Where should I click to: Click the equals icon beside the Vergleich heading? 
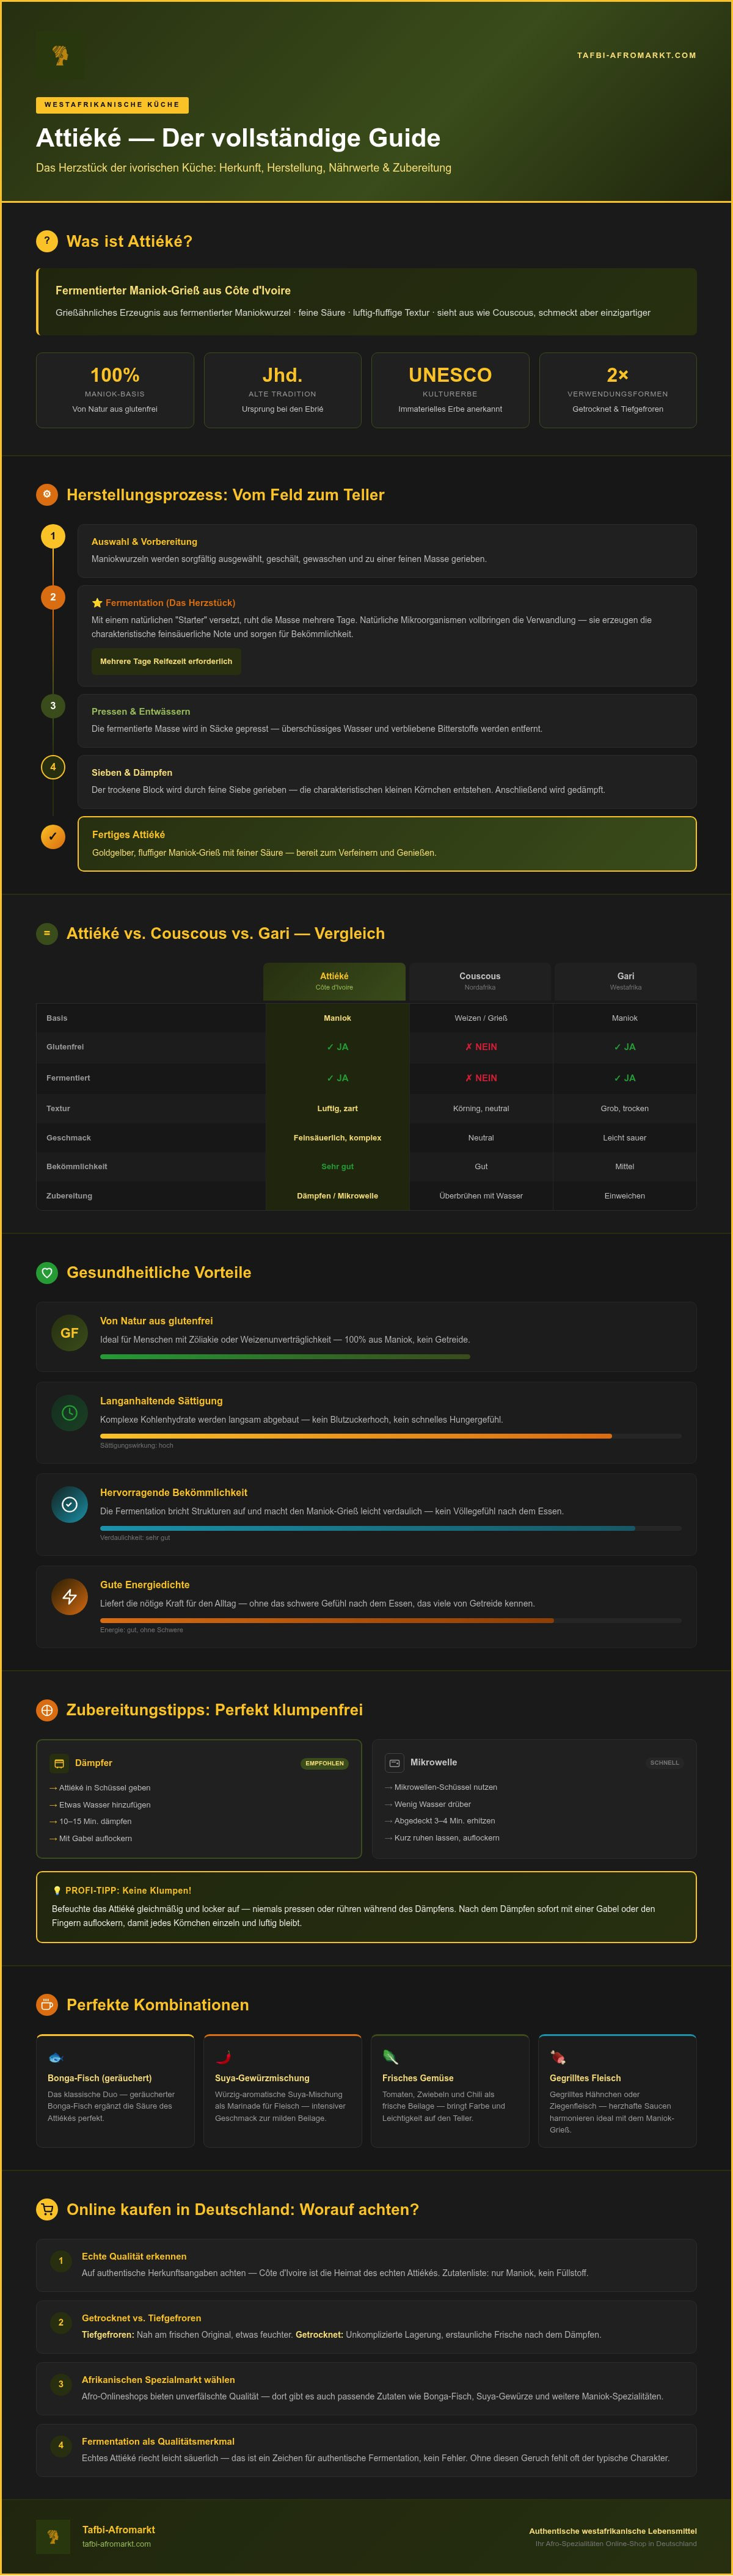click(47, 933)
